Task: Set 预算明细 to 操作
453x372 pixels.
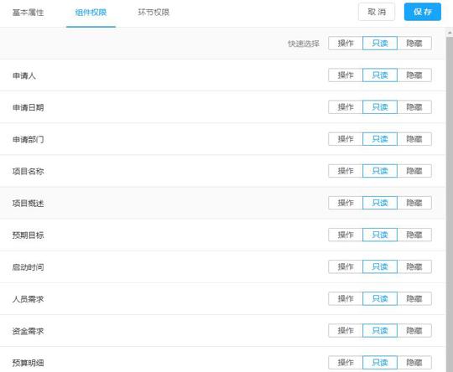Action: tap(346, 363)
